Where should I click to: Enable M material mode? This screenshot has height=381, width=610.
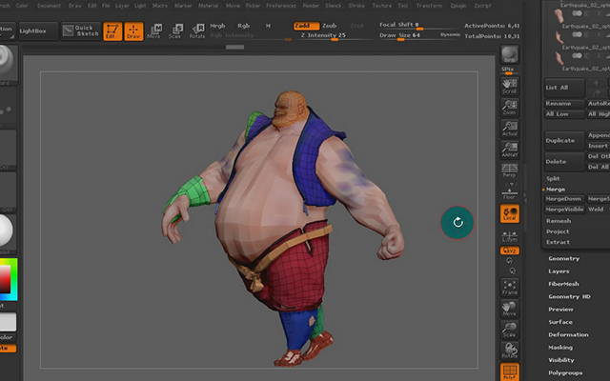pos(268,26)
